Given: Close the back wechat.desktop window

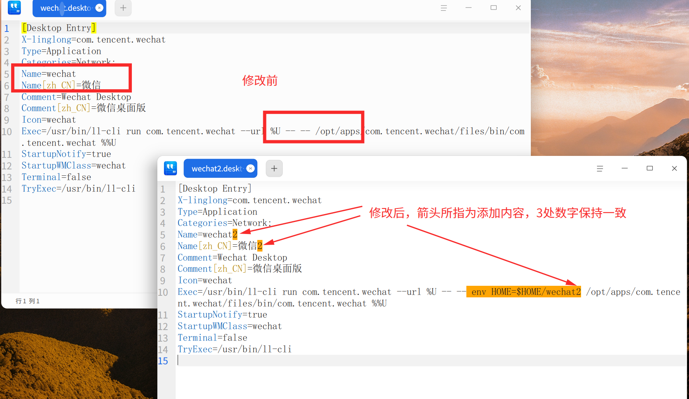Looking at the screenshot, I should pos(518,8).
